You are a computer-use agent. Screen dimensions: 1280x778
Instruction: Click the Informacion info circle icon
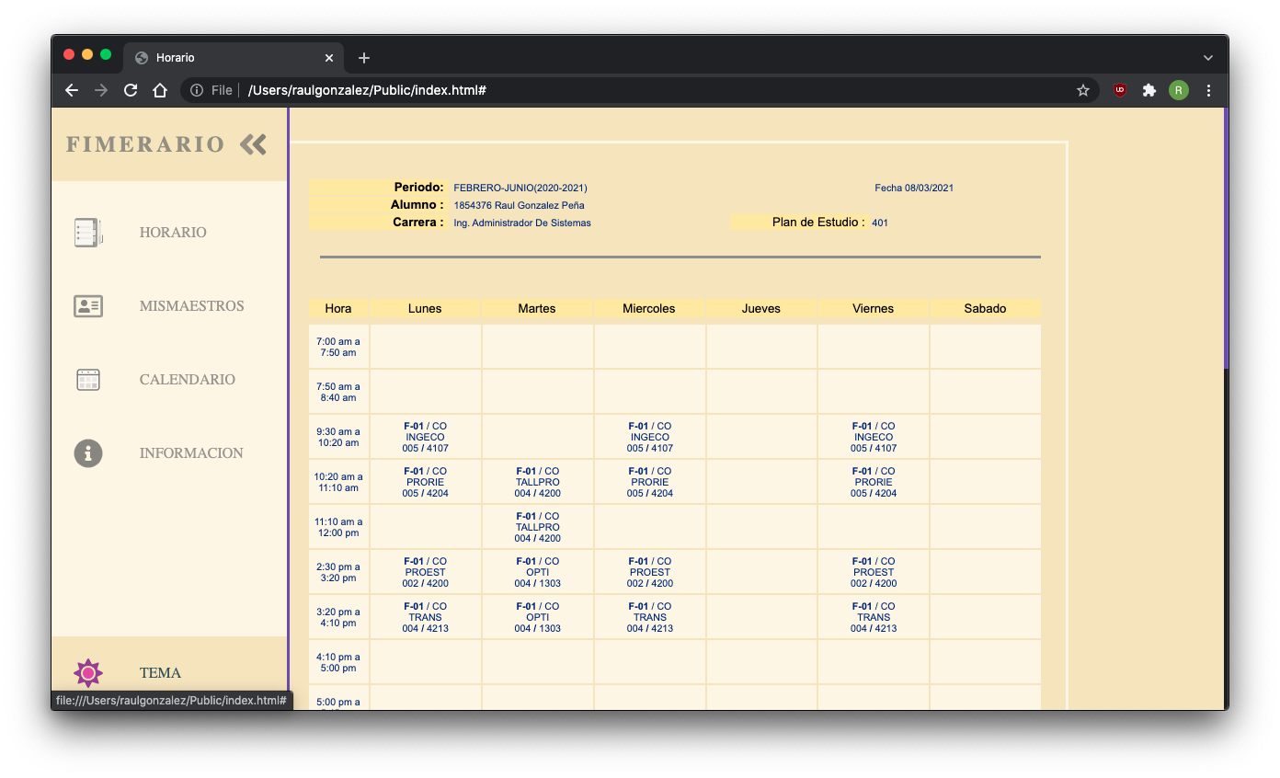(x=88, y=452)
